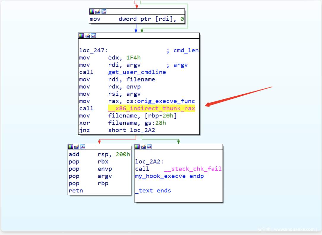Image resolution: width=322 pixels, height=235 pixels.
Task: Open color picker on mov dword ptr block
Action: (x=92, y=12)
